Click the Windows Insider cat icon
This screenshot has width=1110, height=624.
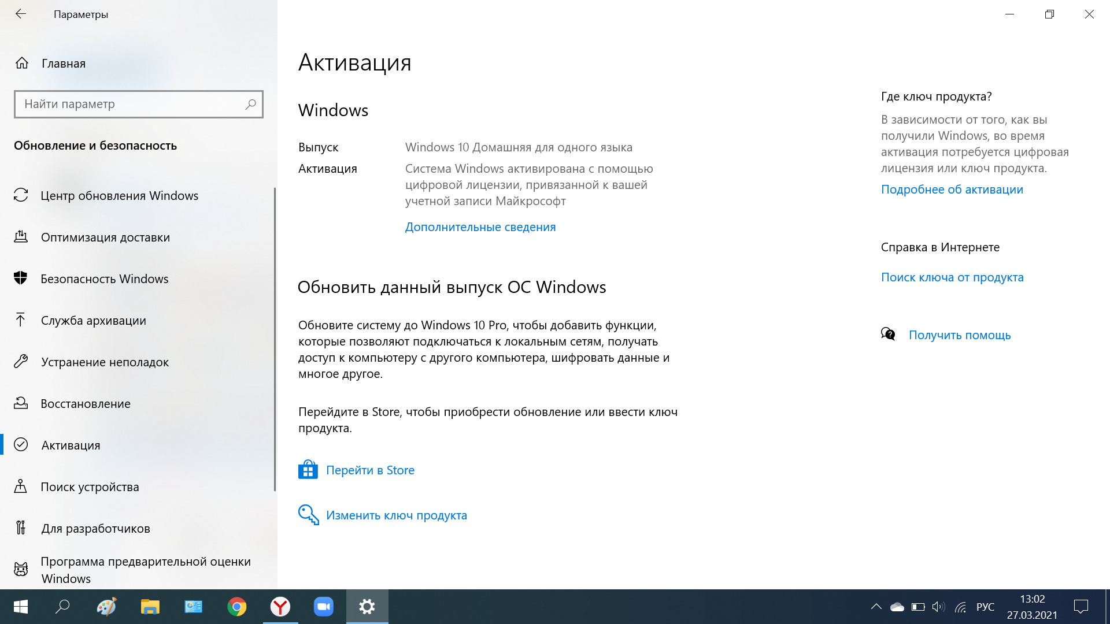(21, 570)
